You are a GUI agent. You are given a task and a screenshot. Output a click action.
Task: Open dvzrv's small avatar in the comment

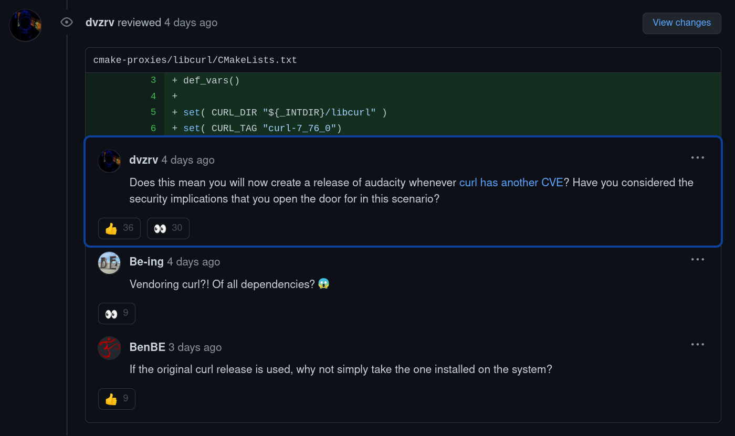click(x=110, y=161)
